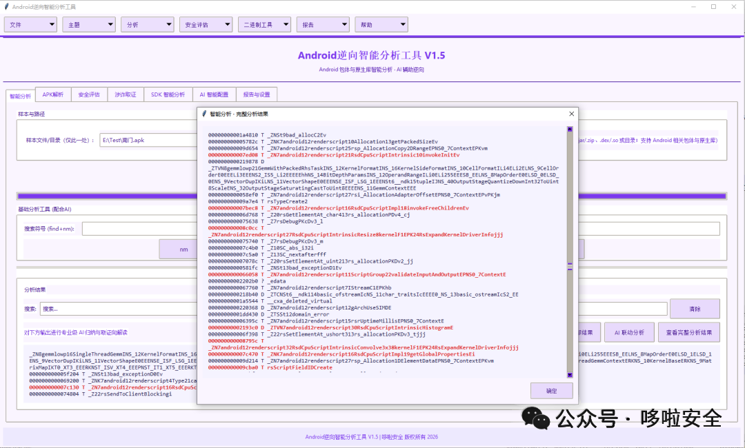This screenshot has width=745, height=448.
Task: Select the _Z10SC_abs_i32i line
Action: (260, 247)
